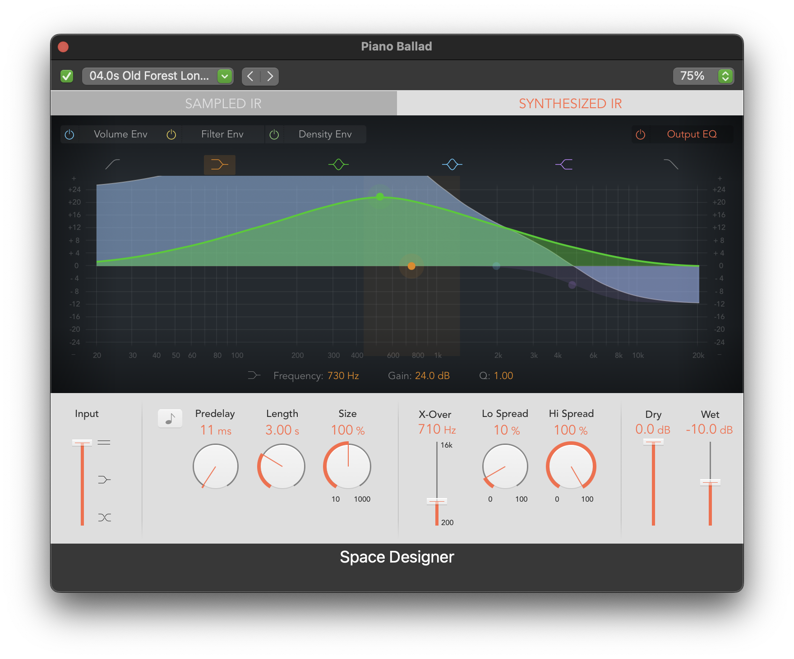Click the Lo Spread knob

coord(505,467)
